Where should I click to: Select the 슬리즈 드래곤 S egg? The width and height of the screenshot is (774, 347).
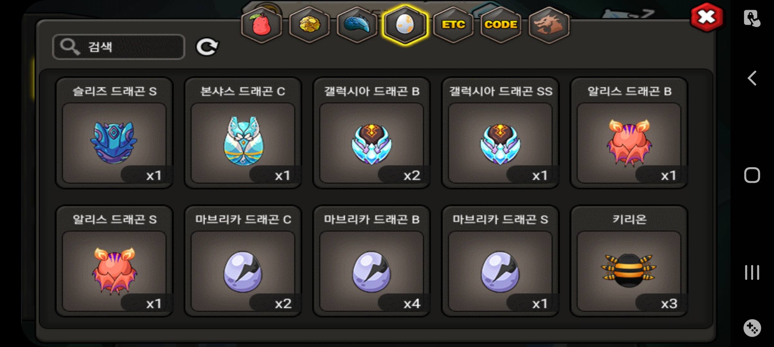pos(114,133)
